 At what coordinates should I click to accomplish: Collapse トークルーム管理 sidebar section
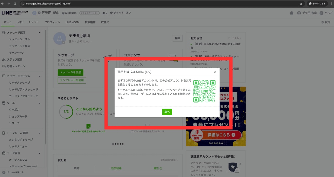[40, 133]
